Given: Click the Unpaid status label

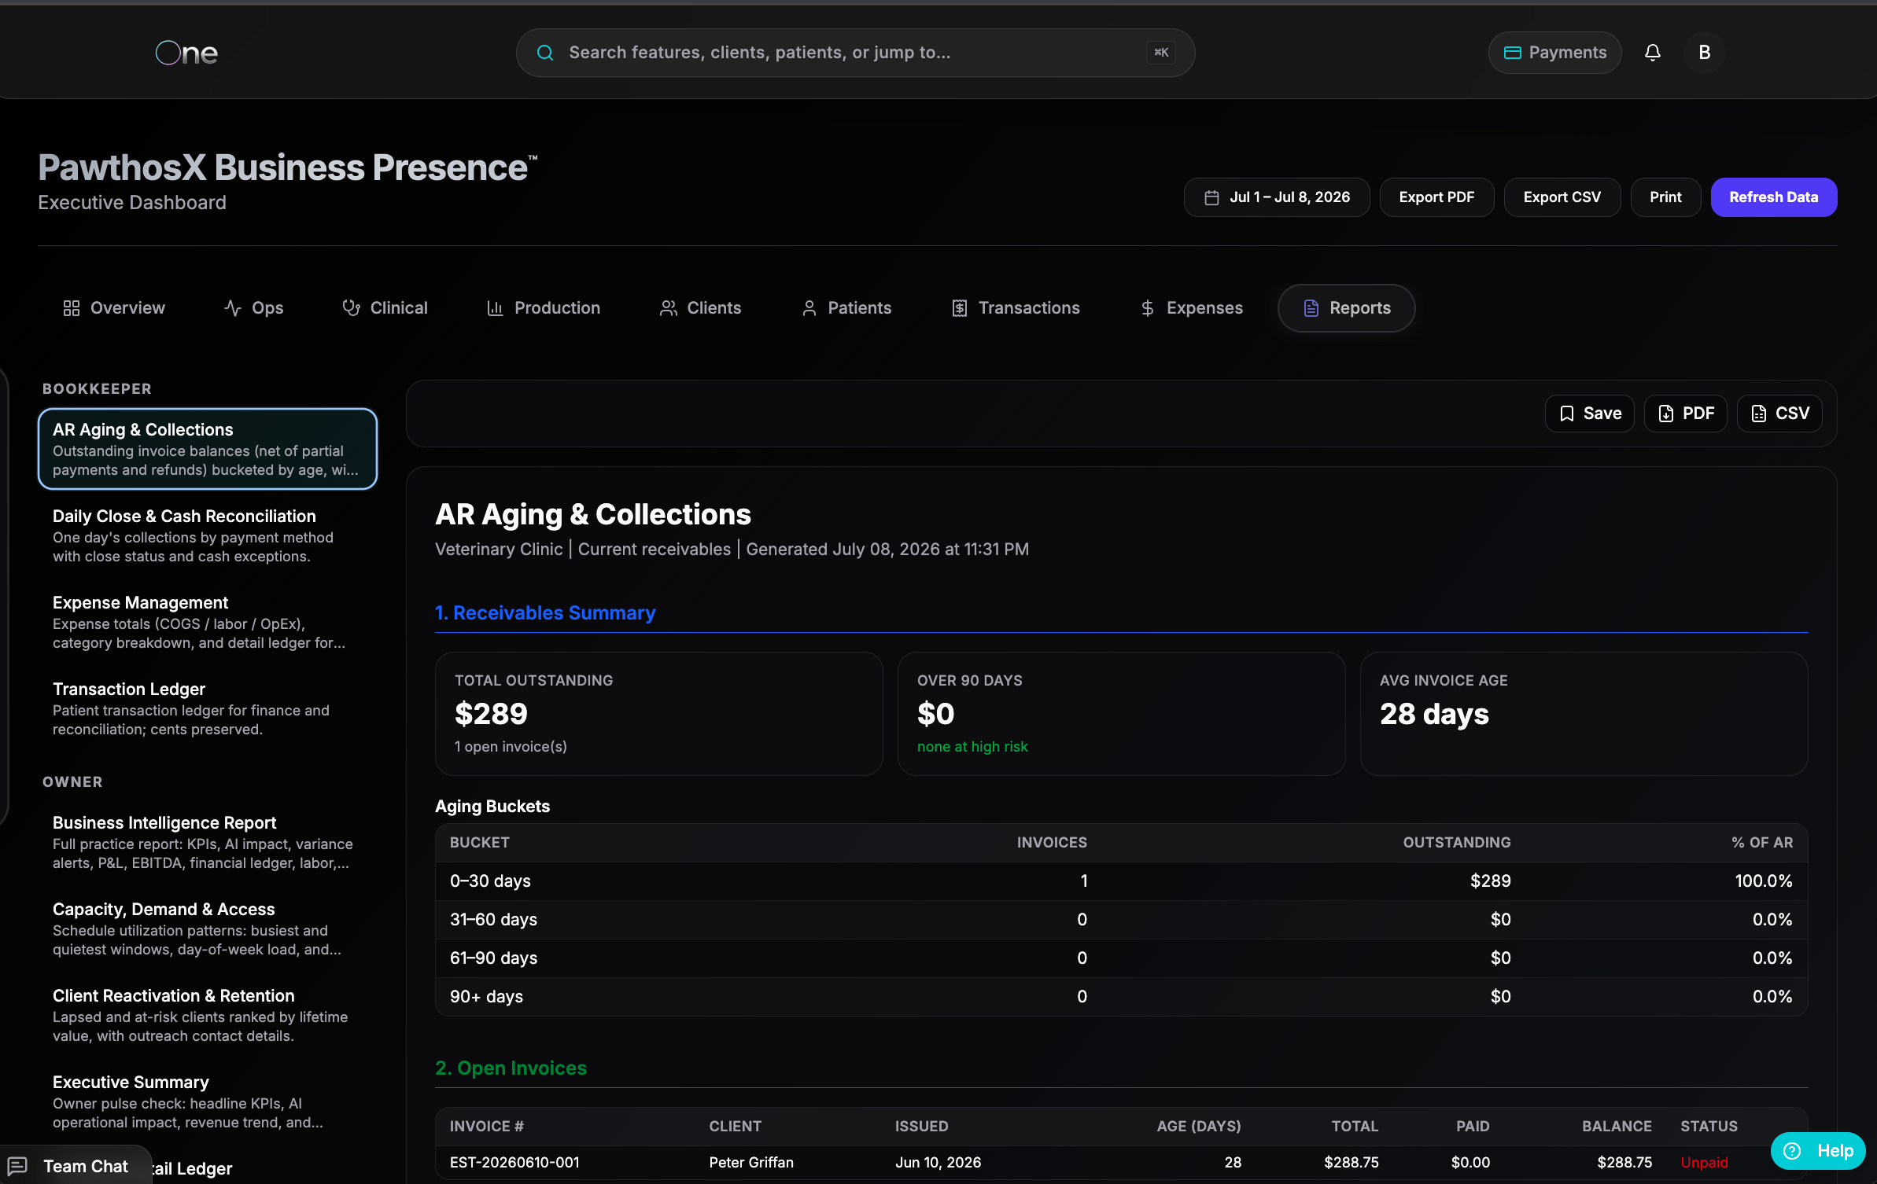Looking at the screenshot, I should [1704, 1163].
